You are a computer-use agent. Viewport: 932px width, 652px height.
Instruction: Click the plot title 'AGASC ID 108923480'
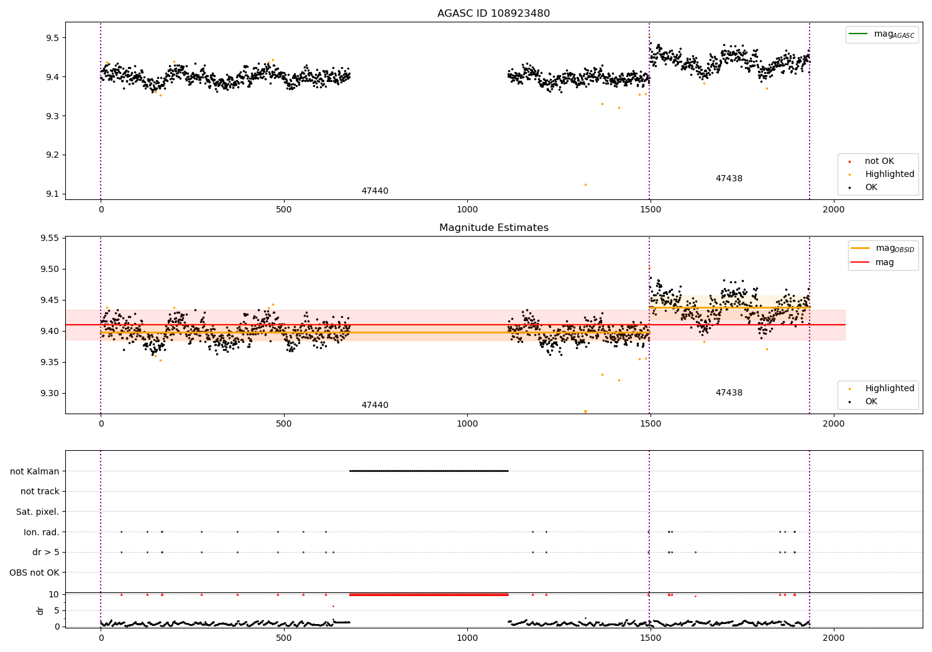click(493, 14)
